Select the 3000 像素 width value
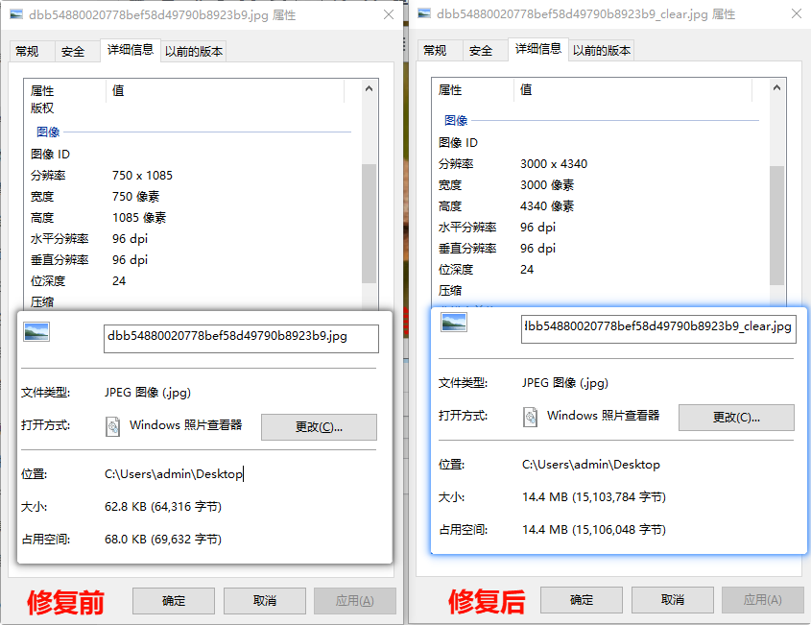This screenshot has width=811, height=625. click(547, 185)
